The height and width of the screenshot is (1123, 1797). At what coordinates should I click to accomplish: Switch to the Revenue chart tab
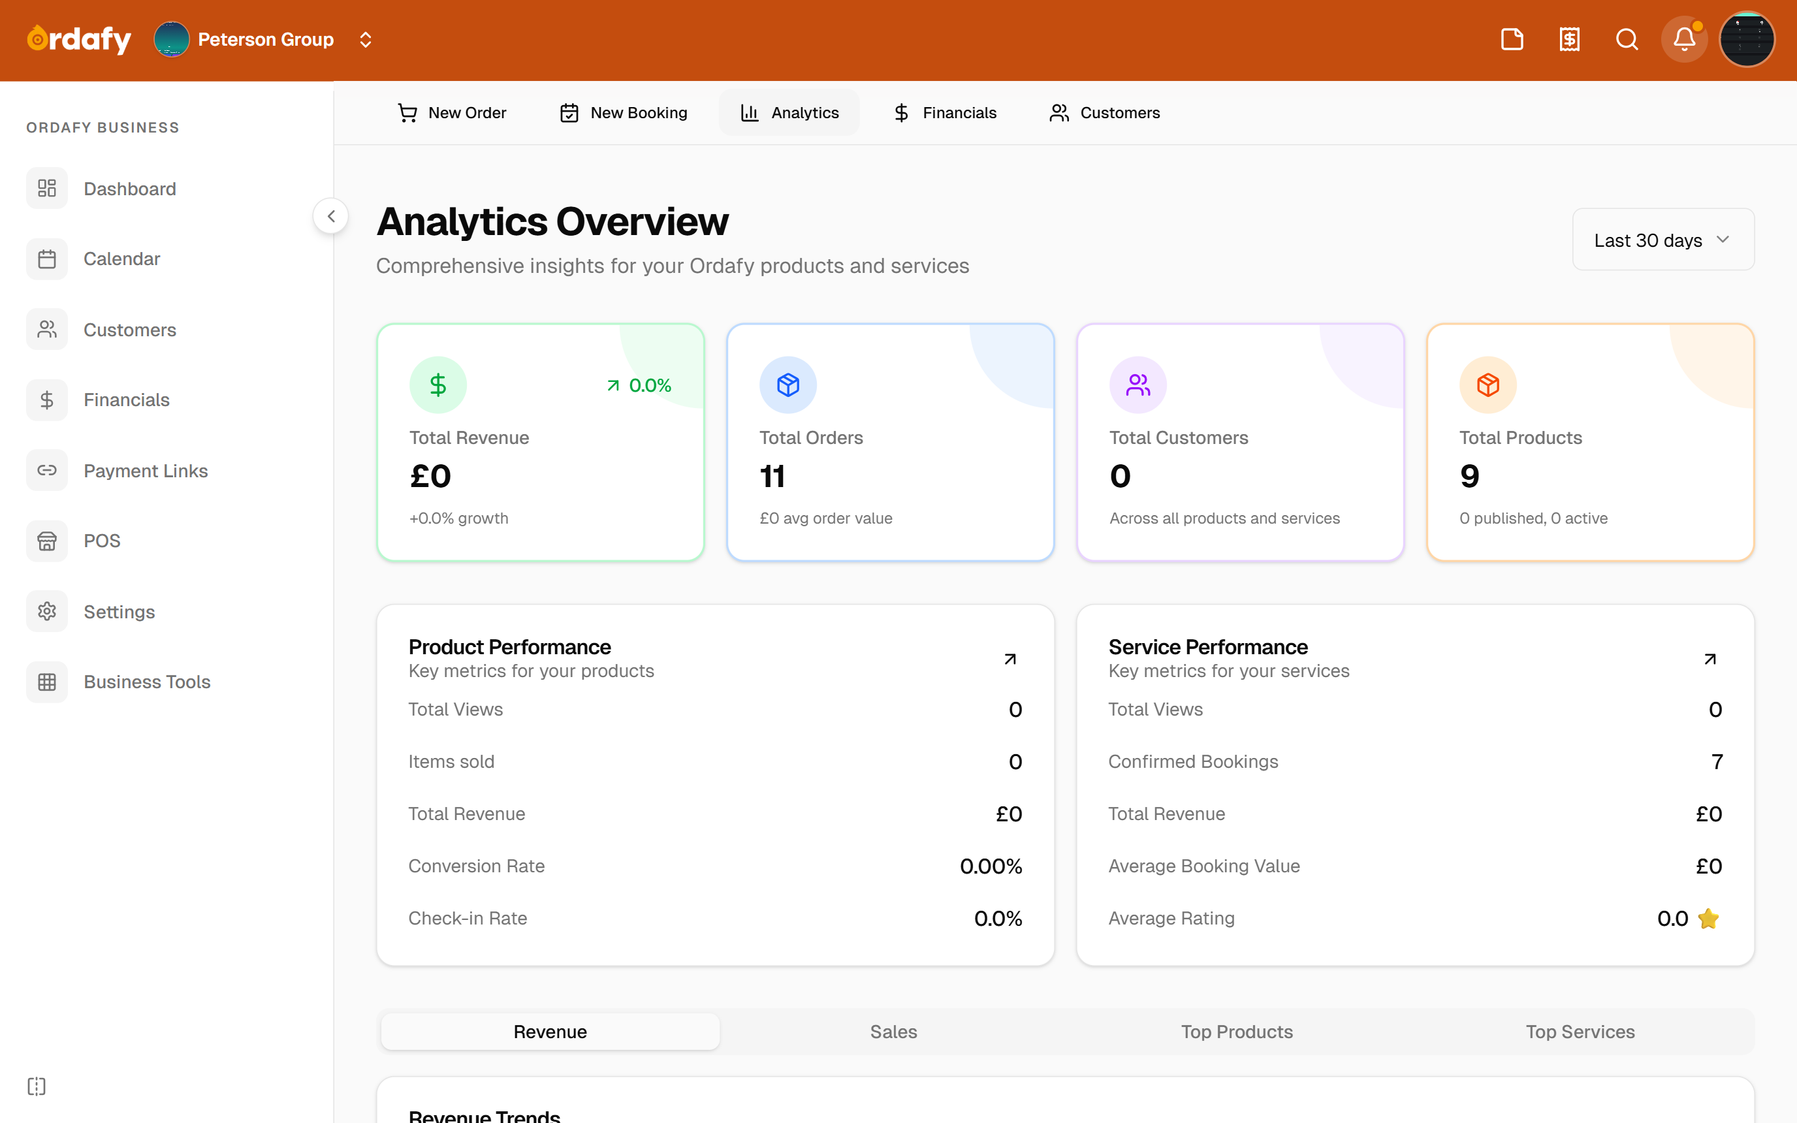click(x=550, y=1032)
